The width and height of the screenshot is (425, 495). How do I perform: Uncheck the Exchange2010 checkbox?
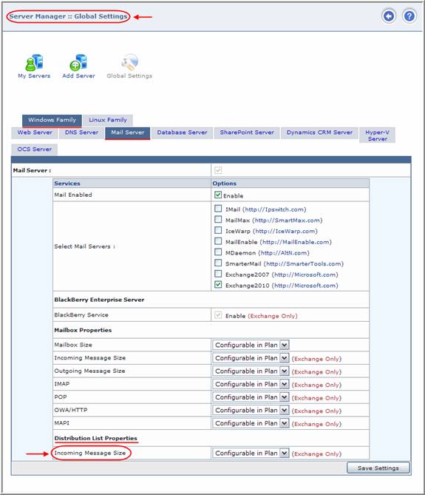point(218,284)
